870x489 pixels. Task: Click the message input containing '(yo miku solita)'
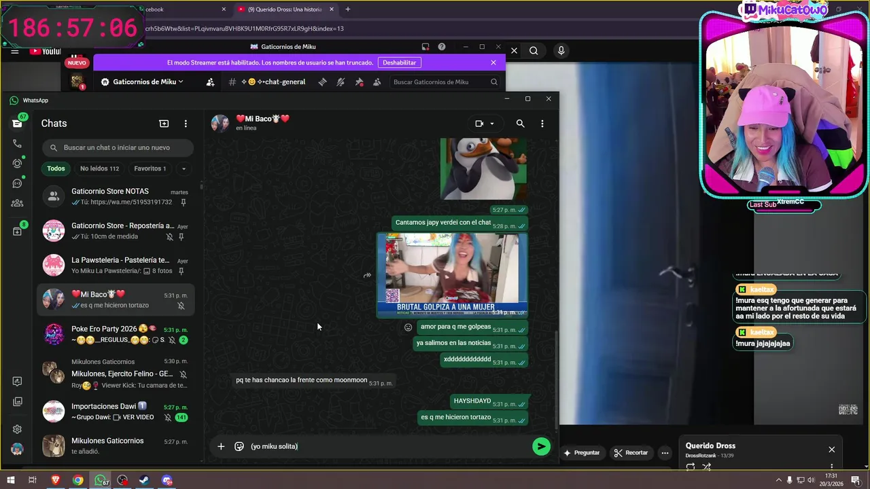[x=387, y=446]
